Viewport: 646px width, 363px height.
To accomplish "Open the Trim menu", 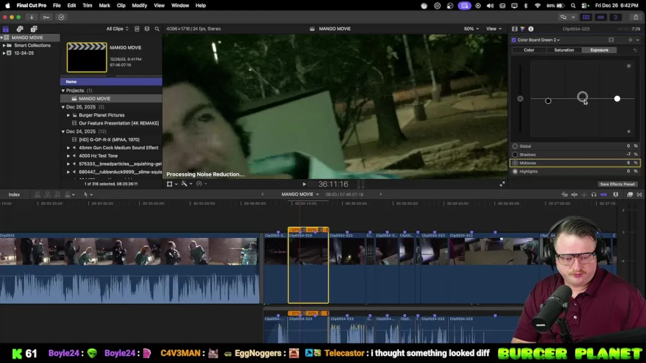I will tap(87, 6).
